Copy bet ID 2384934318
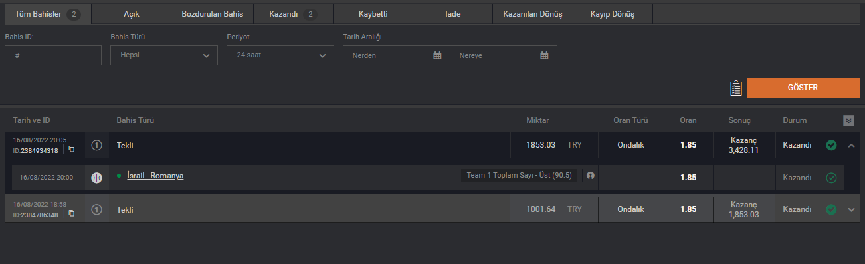 coord(72,150)
